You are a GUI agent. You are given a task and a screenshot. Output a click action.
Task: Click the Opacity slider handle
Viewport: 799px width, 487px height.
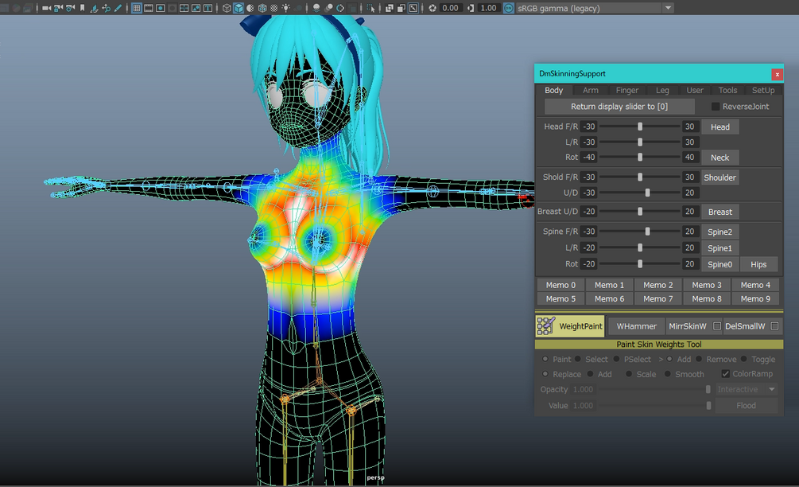pos(708,389)
